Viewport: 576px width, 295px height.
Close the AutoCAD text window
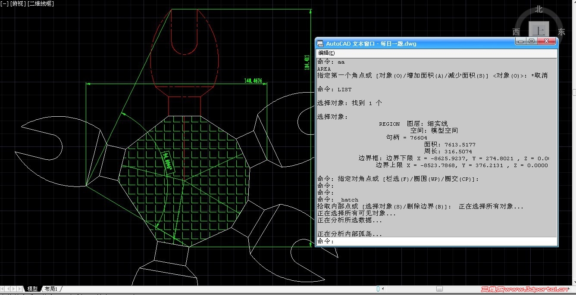pos(546,41)
